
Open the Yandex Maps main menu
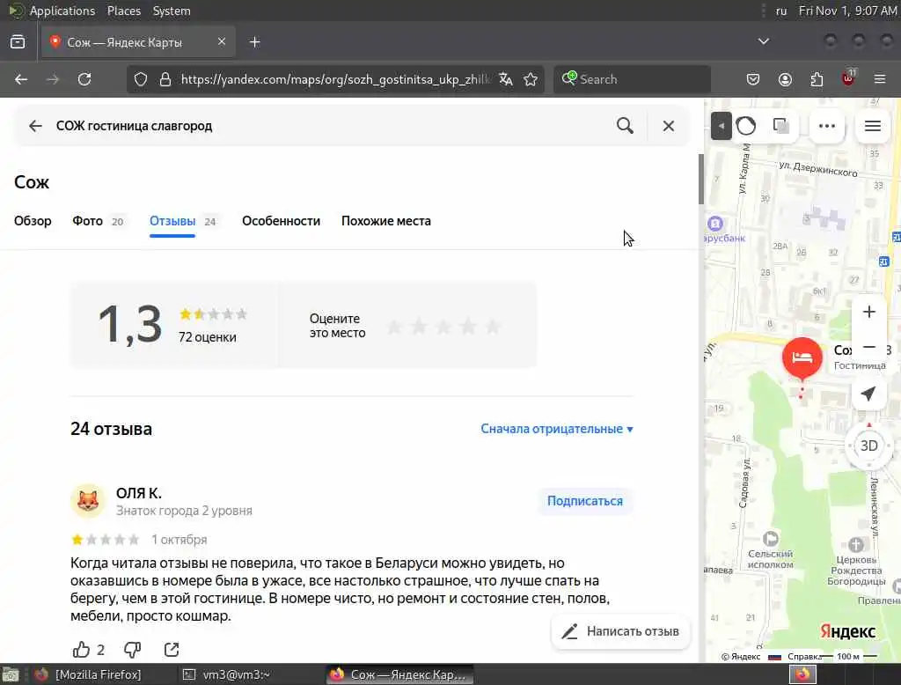(873, 126)
